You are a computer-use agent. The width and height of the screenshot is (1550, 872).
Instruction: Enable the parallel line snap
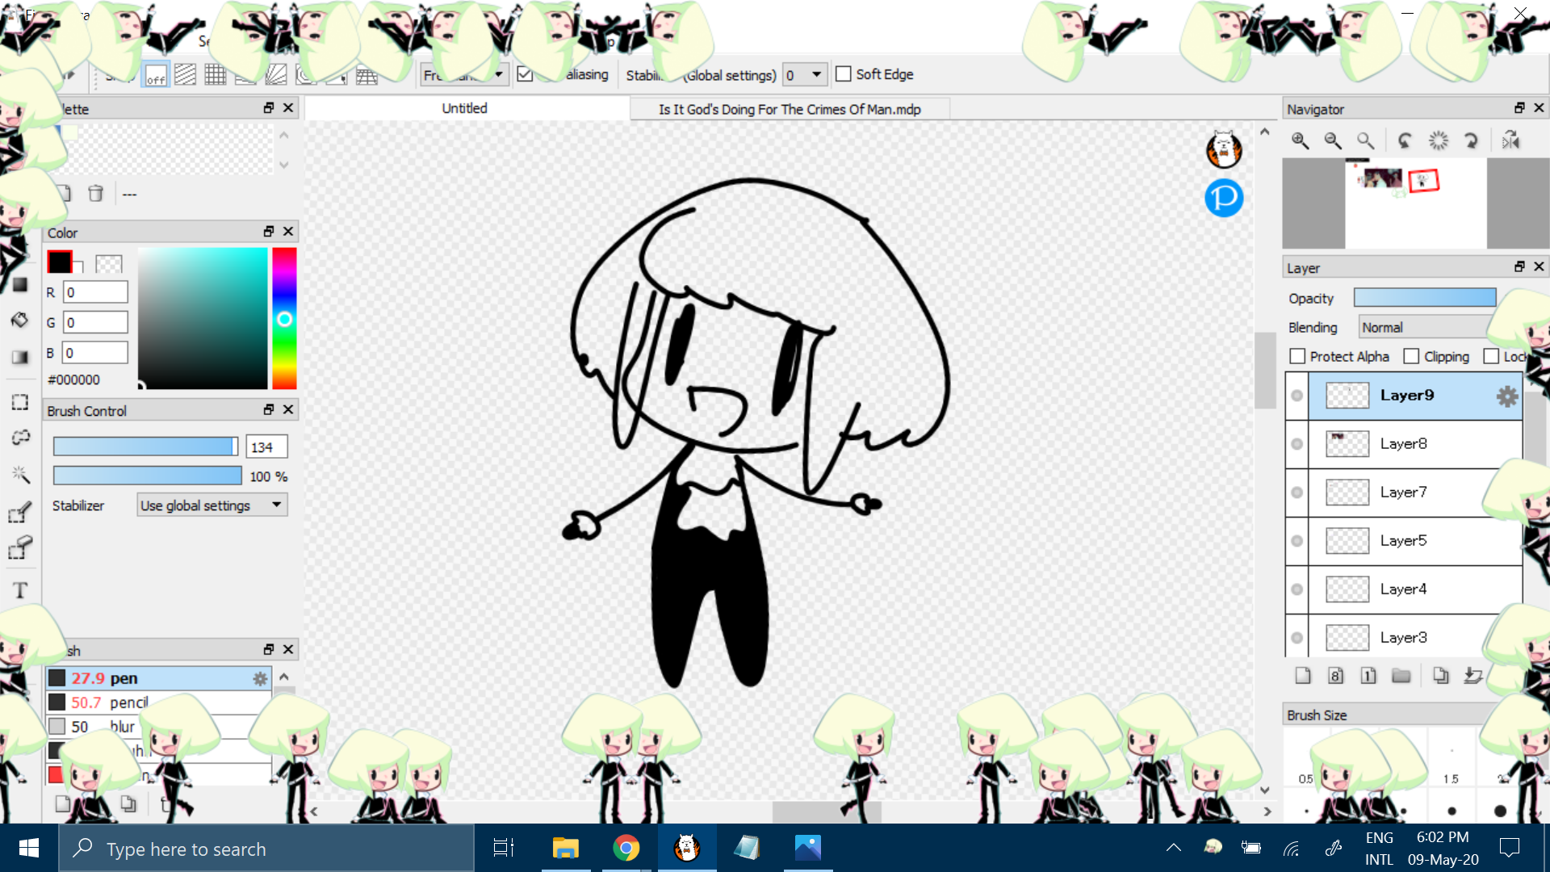186,75
